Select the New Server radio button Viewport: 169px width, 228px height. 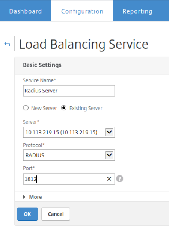(x=26, y=108)
